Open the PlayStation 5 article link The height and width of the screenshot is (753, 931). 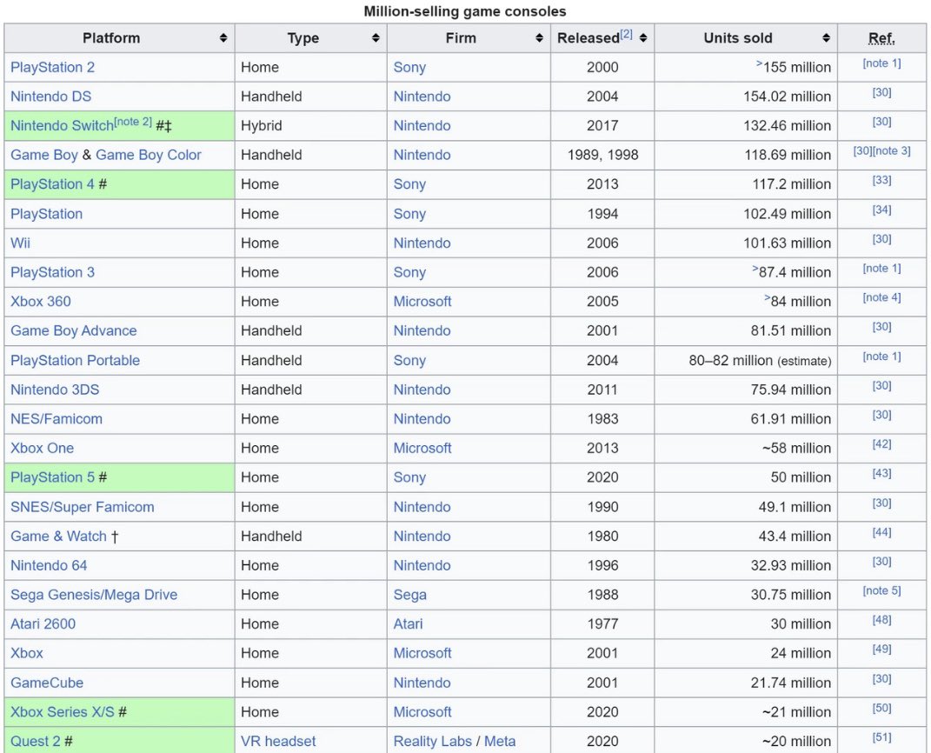(52, 477)
